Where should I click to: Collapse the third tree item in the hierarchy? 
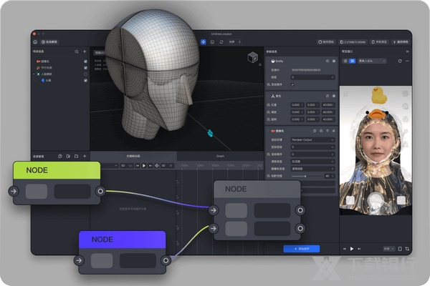(35, 74)
